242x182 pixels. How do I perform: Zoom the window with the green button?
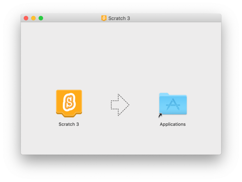tap(41, 18)
